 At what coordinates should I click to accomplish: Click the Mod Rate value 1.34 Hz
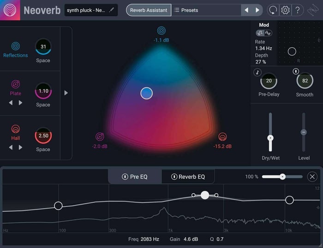click(x=263, y=48)
